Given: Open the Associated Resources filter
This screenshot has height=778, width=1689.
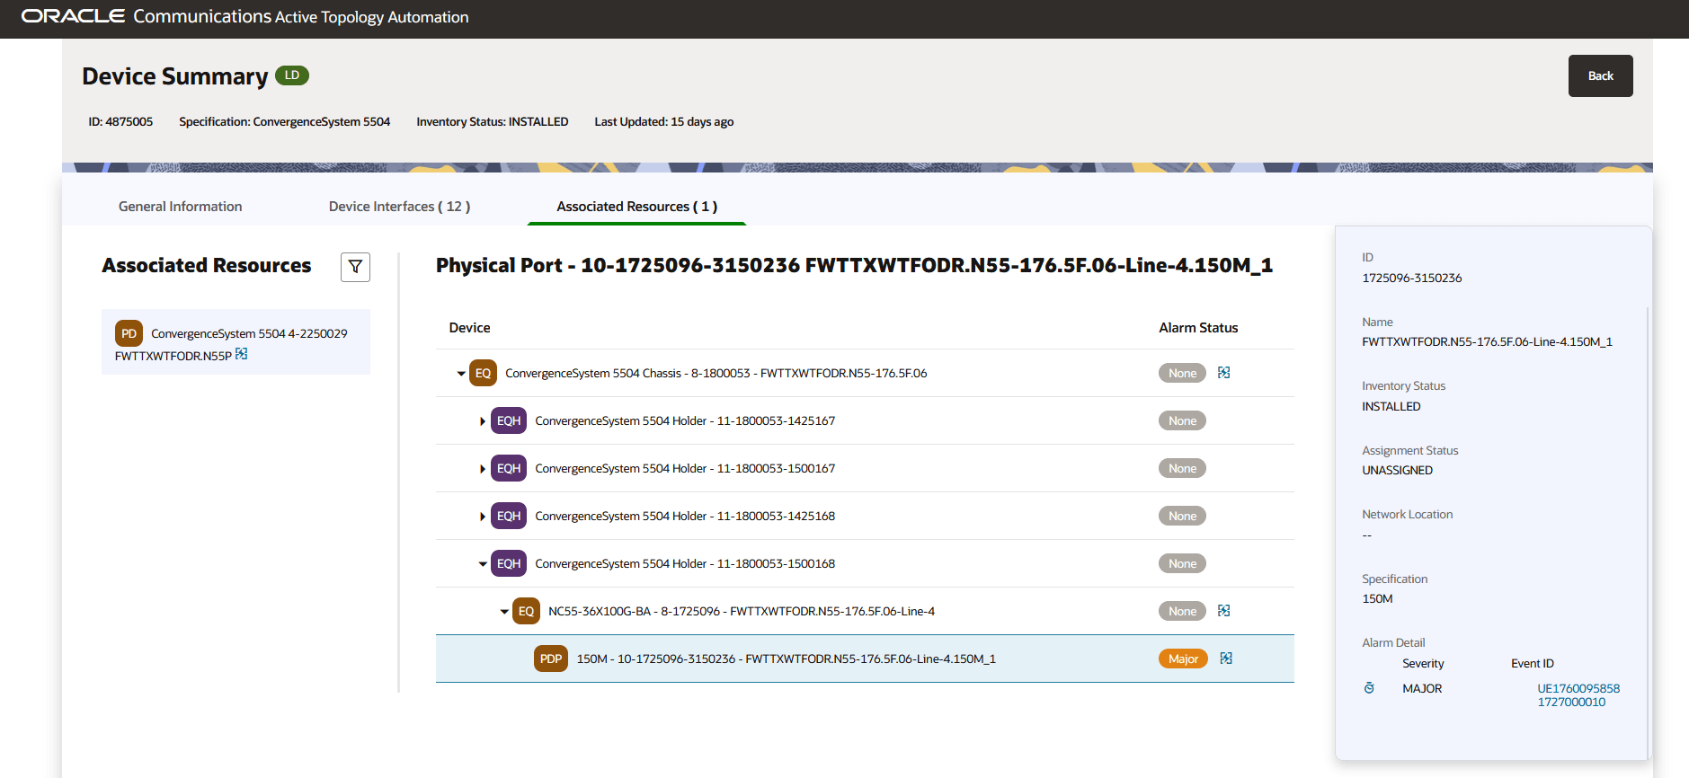Looking at the screenshot, I should coord(355,267).
